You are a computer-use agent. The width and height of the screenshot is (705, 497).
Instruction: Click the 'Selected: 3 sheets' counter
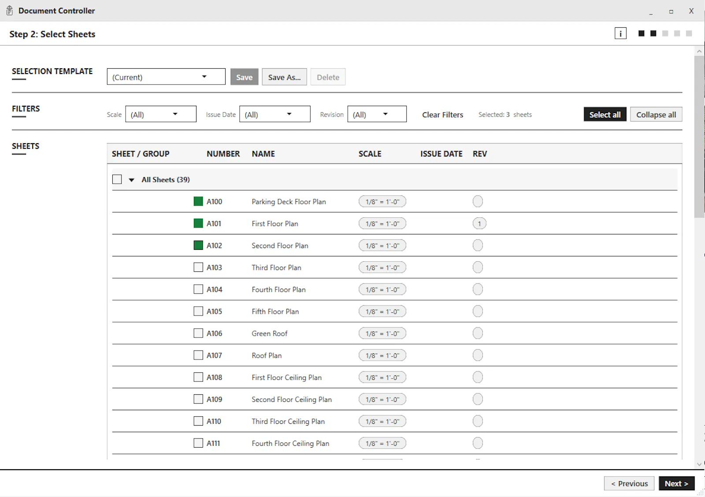505,115
